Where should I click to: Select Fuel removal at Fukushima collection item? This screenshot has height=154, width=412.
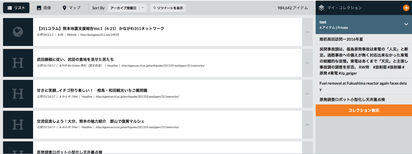(x=363, y=83)
